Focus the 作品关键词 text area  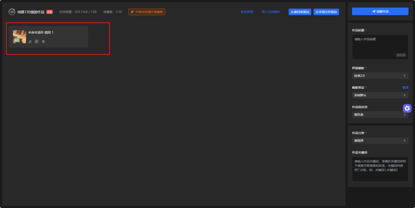tap(380, 169)
